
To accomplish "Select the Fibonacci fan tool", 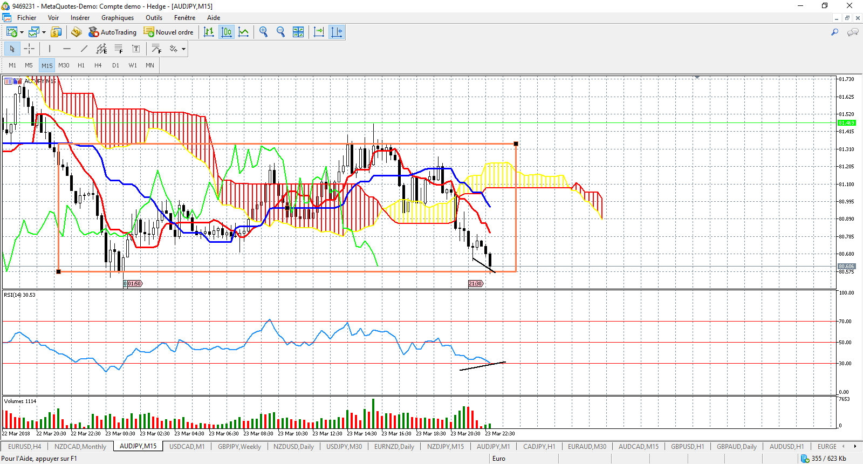I will [156, 49].
